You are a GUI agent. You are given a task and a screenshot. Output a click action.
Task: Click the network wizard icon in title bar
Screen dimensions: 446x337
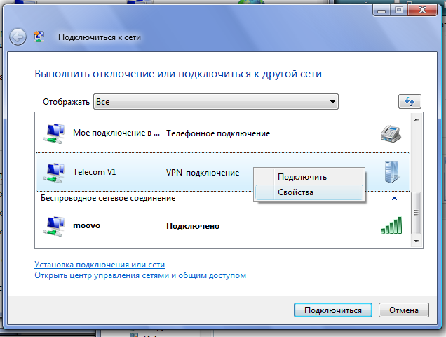(39, 37)
